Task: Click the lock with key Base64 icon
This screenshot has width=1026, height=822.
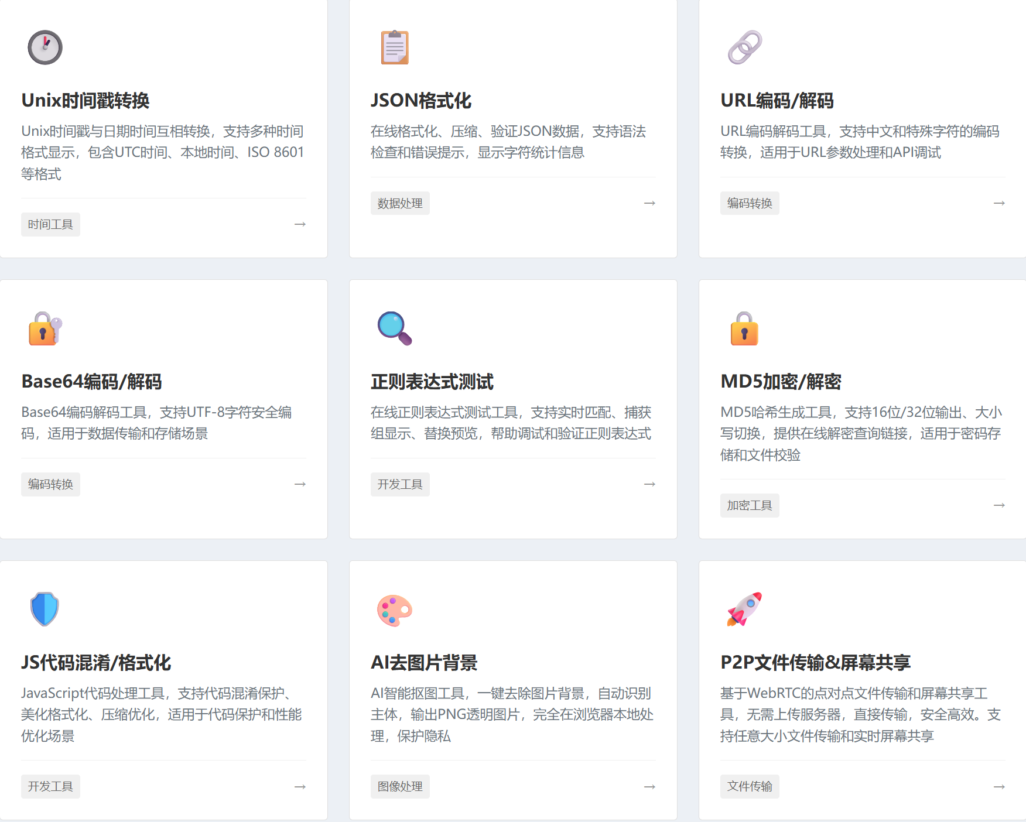Action: tap(45, 328)
